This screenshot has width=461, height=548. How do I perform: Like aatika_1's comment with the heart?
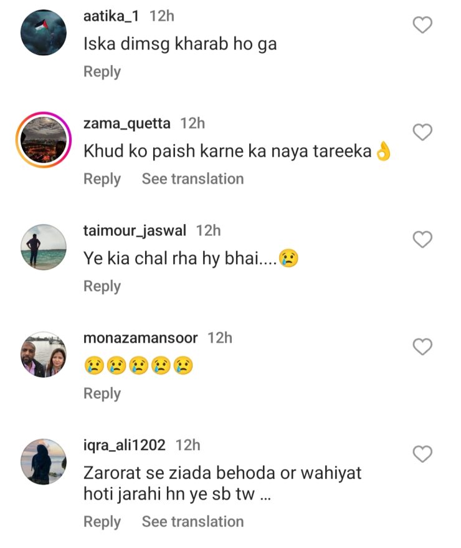click(x=423, y=25)
